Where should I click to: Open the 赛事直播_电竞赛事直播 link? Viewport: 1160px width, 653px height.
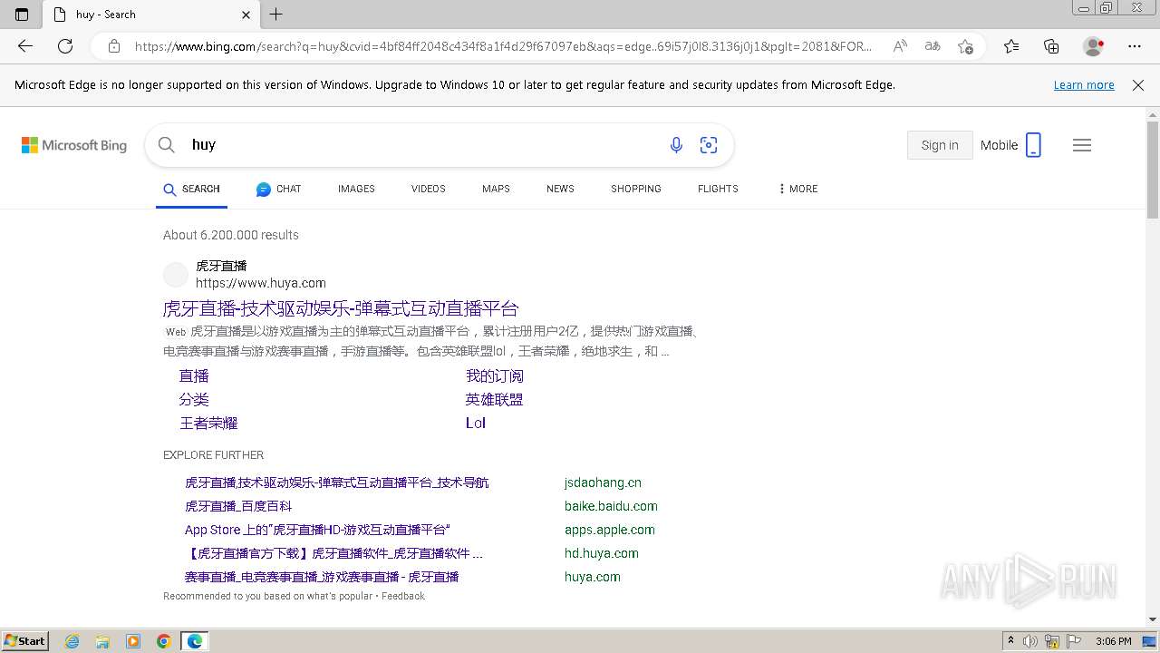322,577
